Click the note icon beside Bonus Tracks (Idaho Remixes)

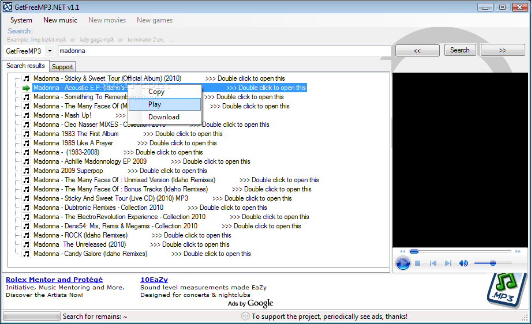click(x=26, y=189)
